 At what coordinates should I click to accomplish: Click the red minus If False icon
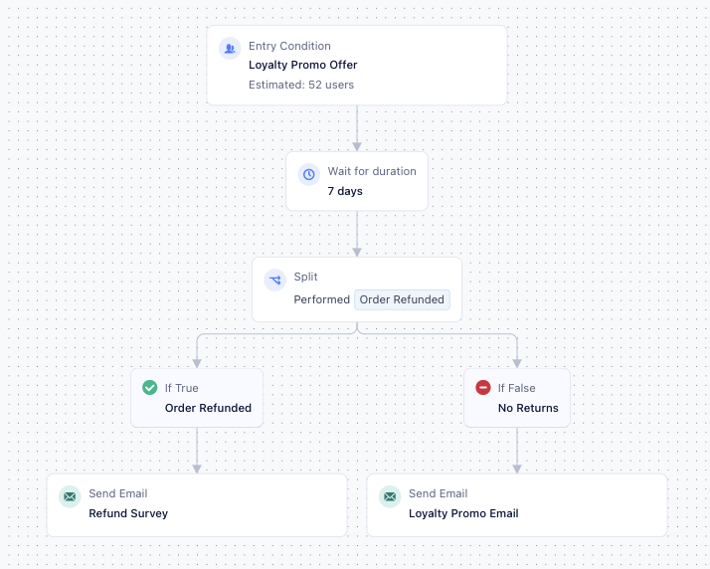pyautogui.click(x=483, y=388)
